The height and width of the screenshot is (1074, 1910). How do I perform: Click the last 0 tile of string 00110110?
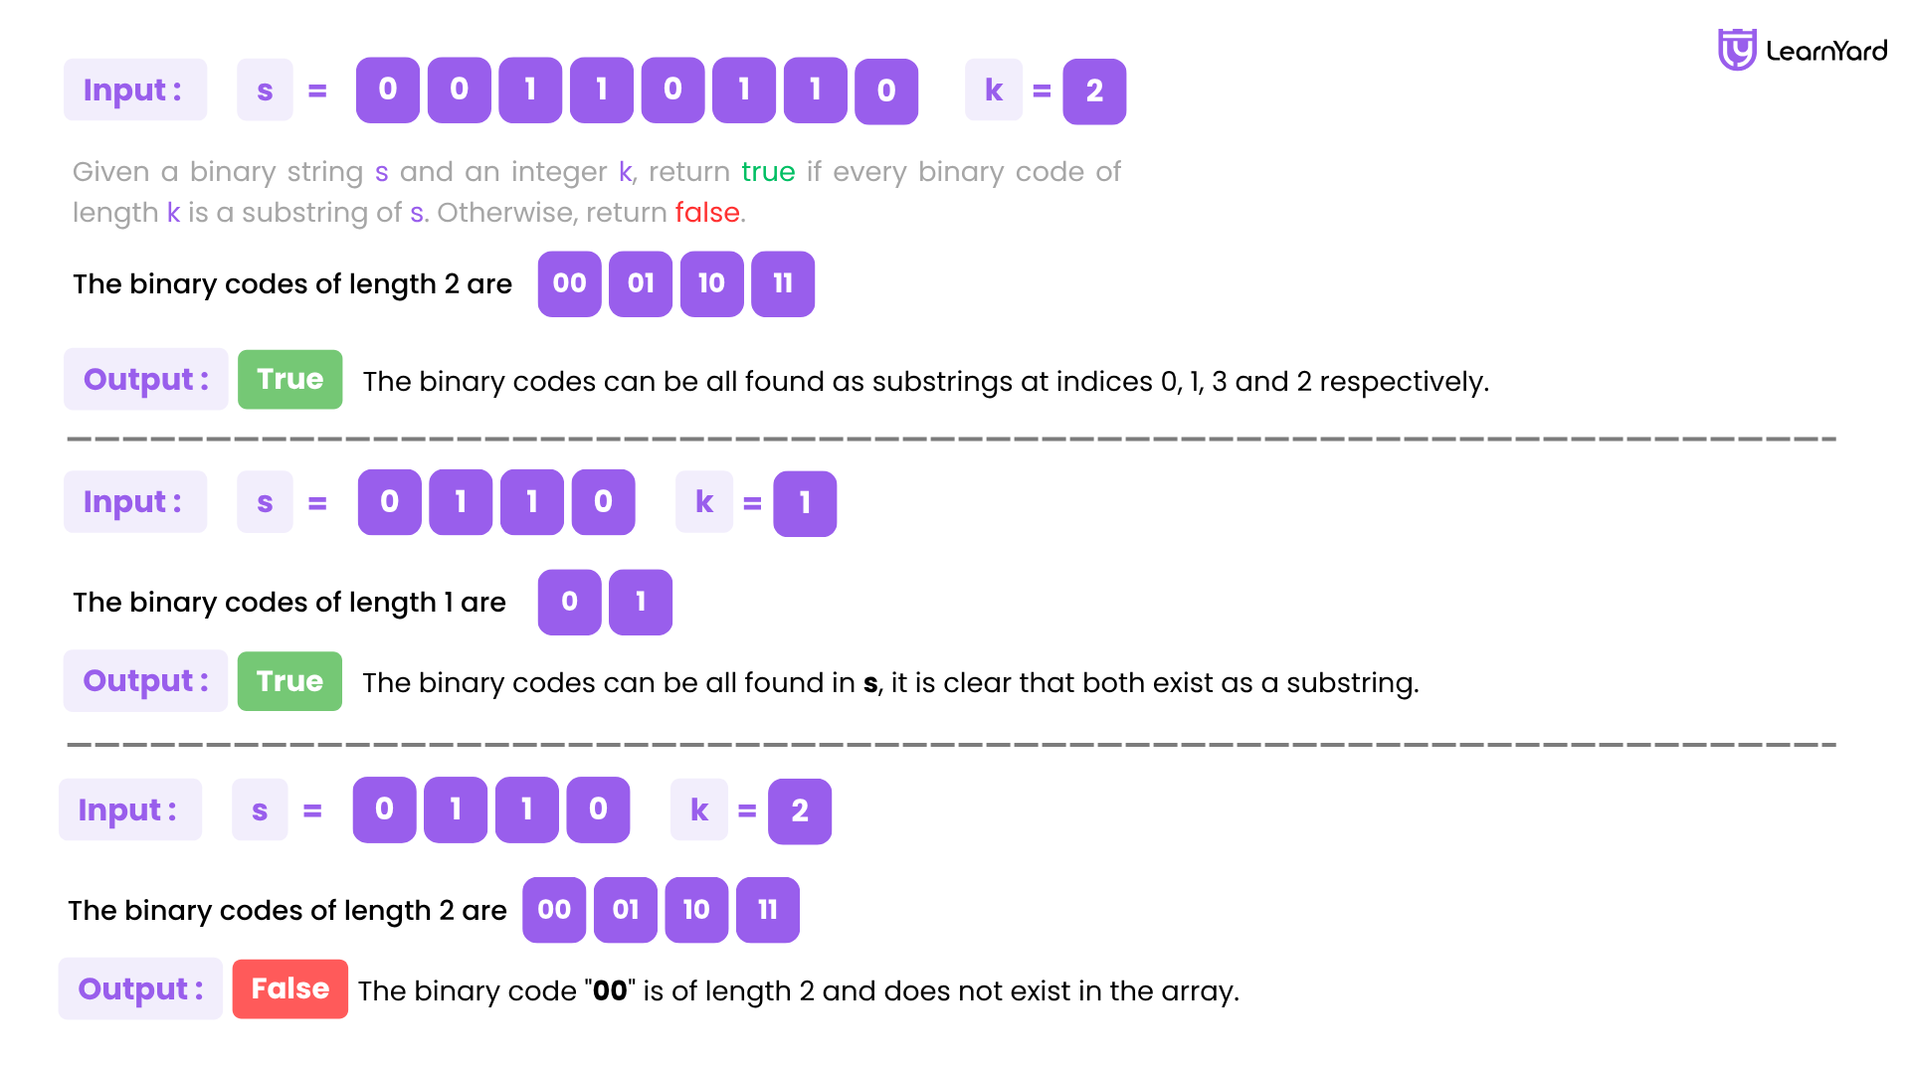tap(886, 91)
